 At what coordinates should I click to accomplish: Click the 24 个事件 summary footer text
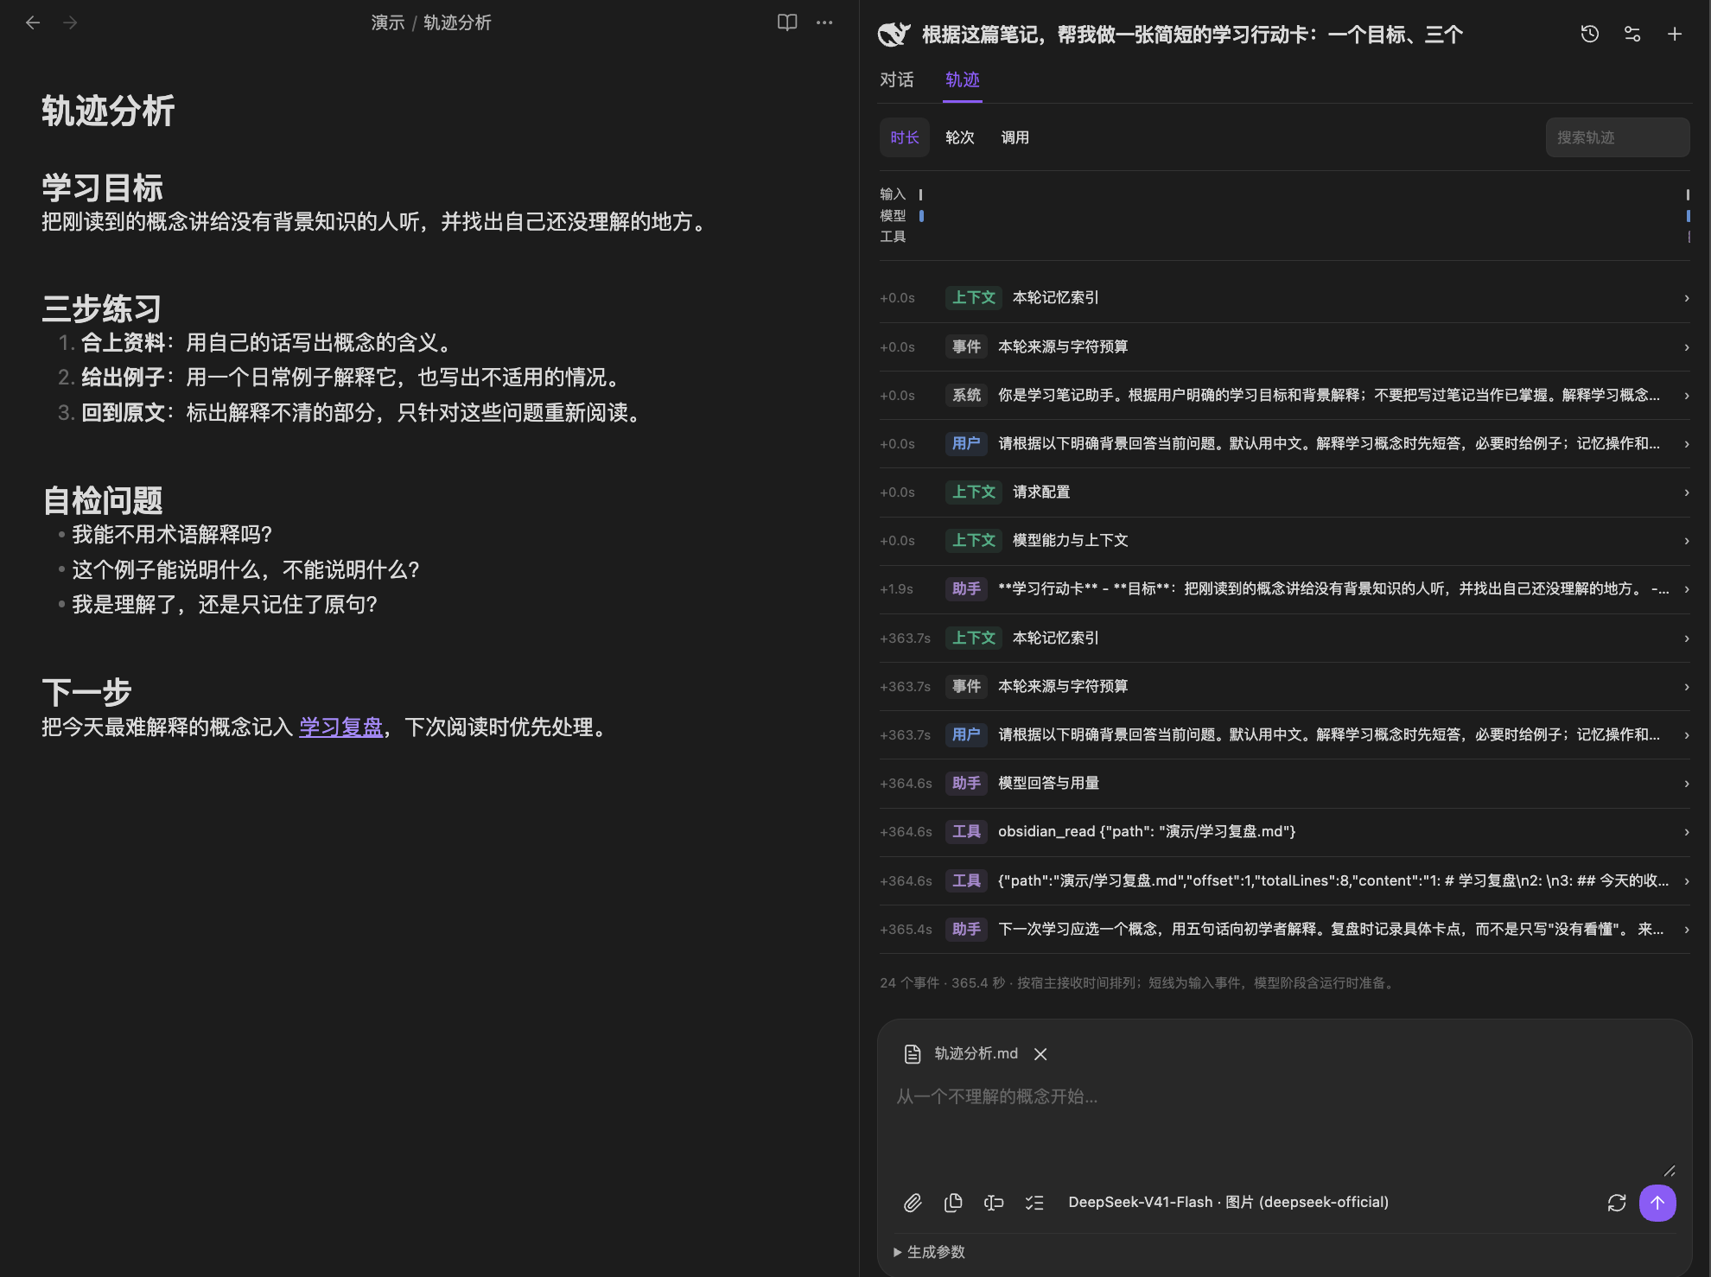coord(1138,983)
